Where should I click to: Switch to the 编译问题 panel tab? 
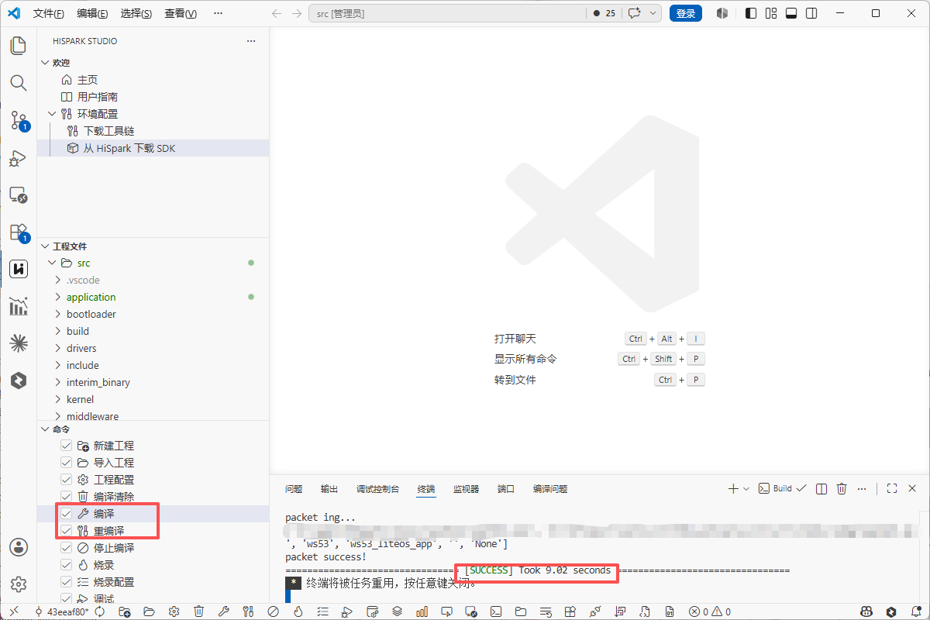550,489
